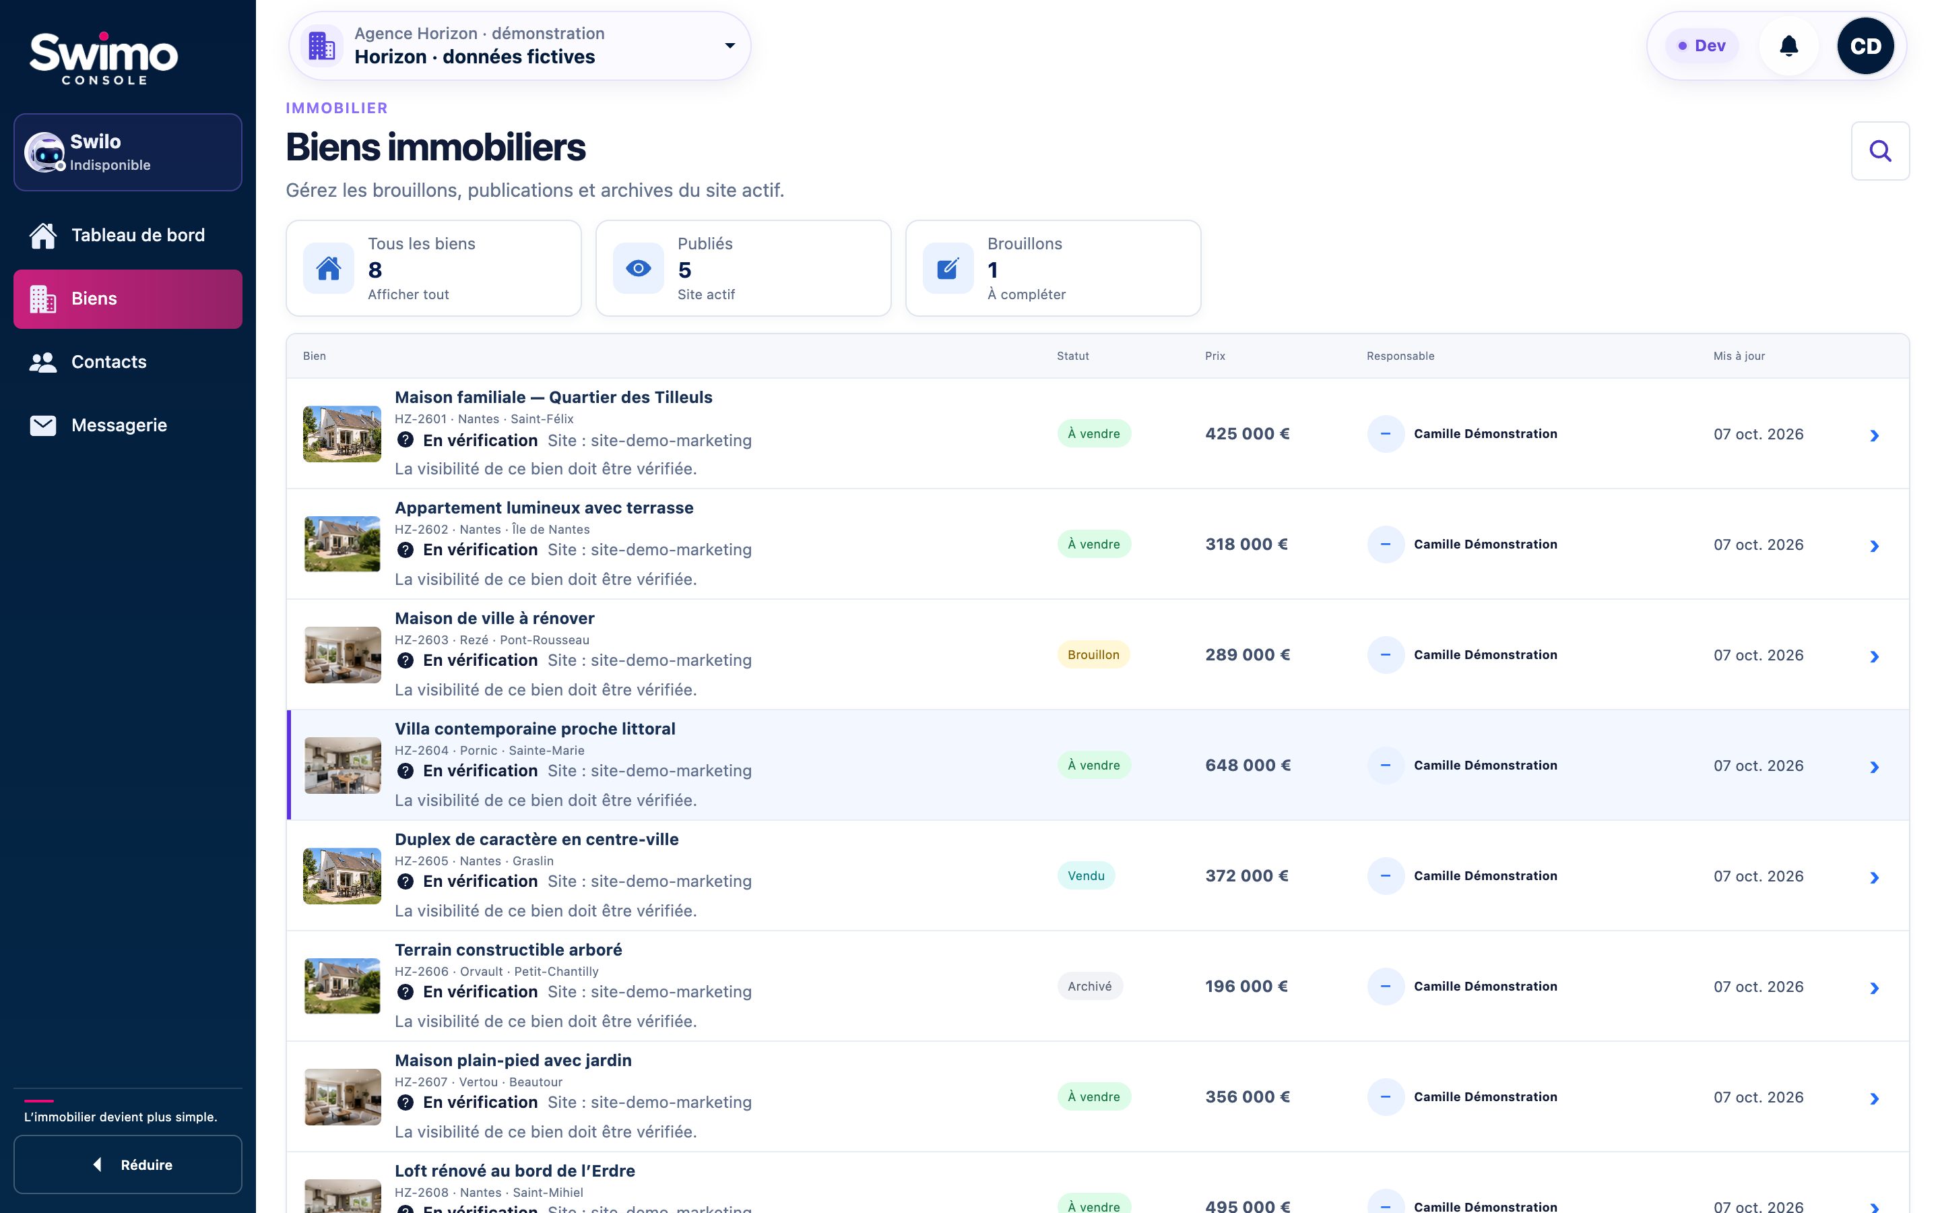Screen dimensions: 1940x1213
Task: Expand the Agence Horizon site selector
Action: click(519, 46)
